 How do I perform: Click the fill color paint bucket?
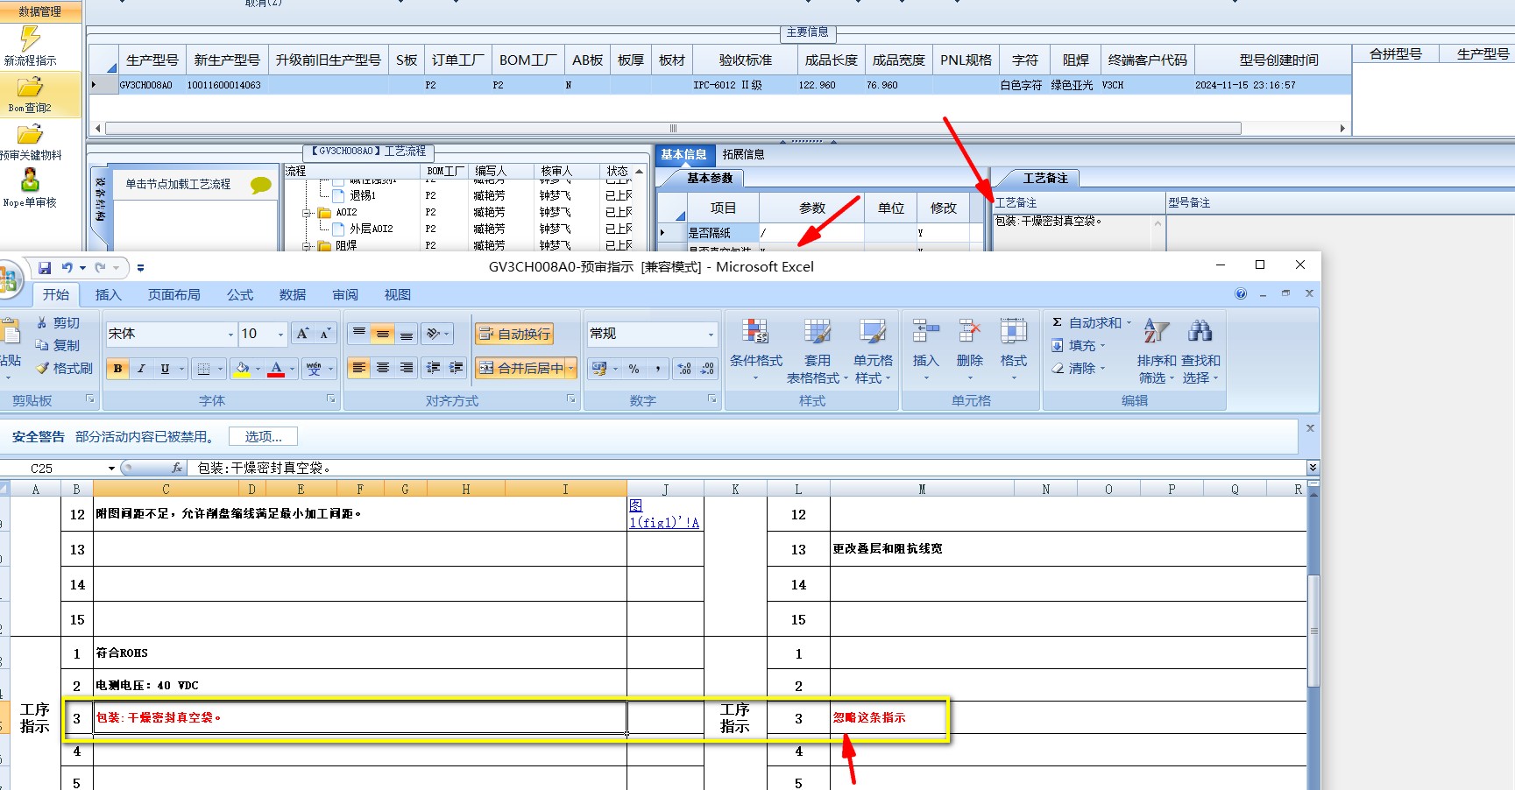(243, 369)
